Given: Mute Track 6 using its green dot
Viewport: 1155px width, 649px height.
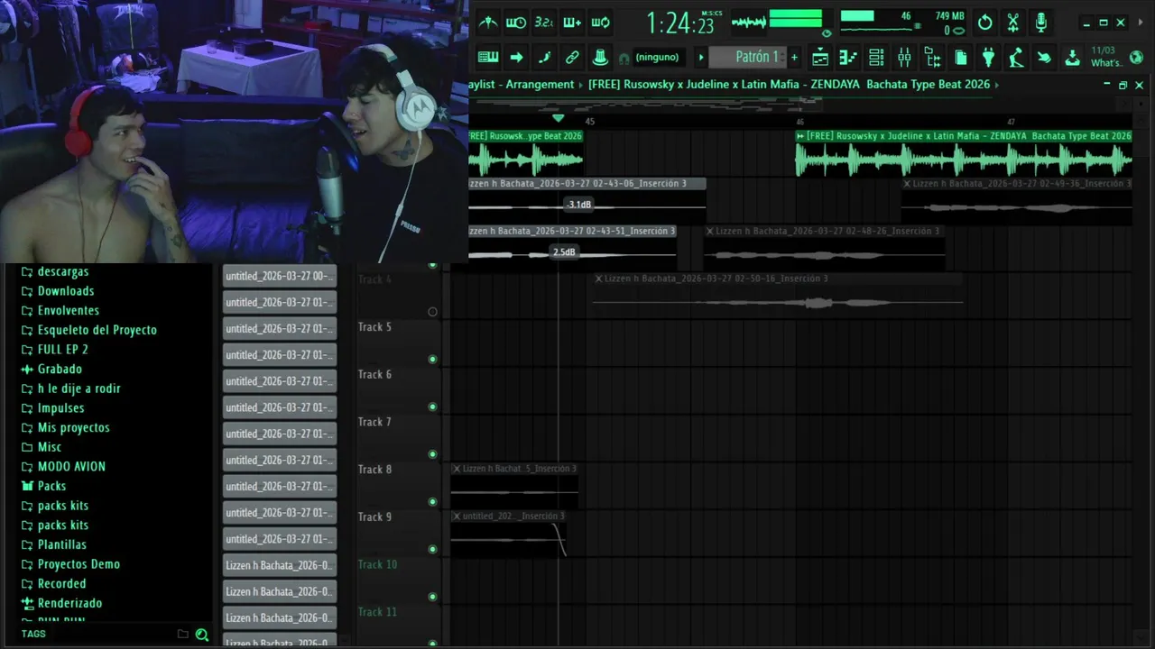Looking at the screenshot, I should pos(432,407).
